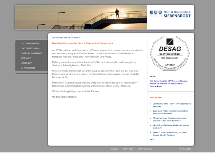Select Kontakt in the sidebar menu
Viewport: 215px width, 161px height.
[26, 63]
